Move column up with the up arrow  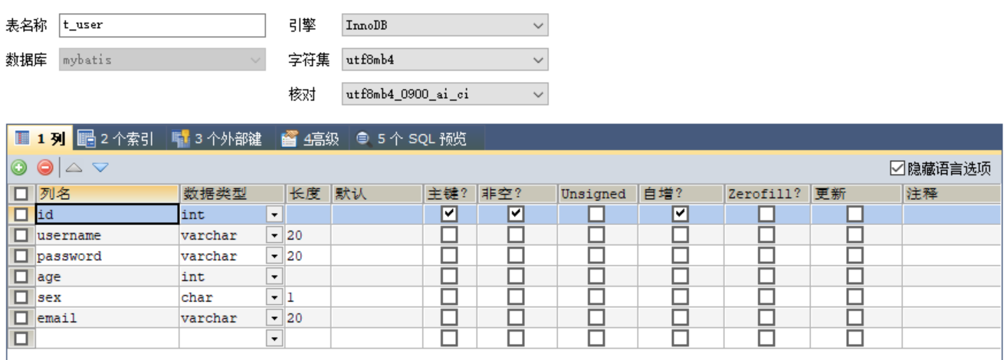[73, 167]
